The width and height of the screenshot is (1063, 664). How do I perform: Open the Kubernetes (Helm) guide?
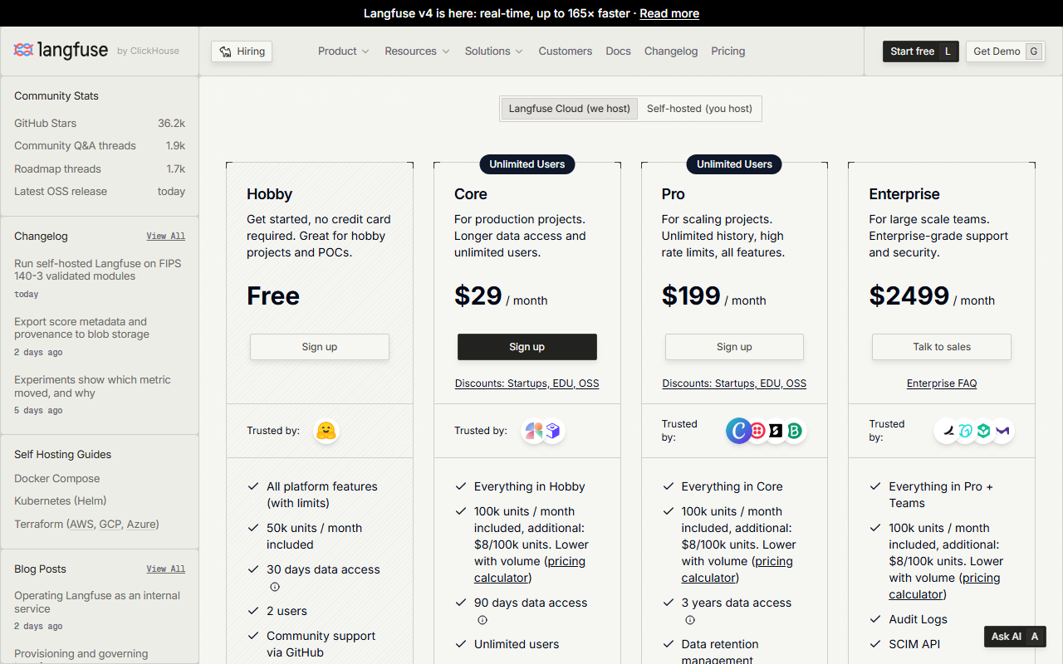click(x=60, y=501)
